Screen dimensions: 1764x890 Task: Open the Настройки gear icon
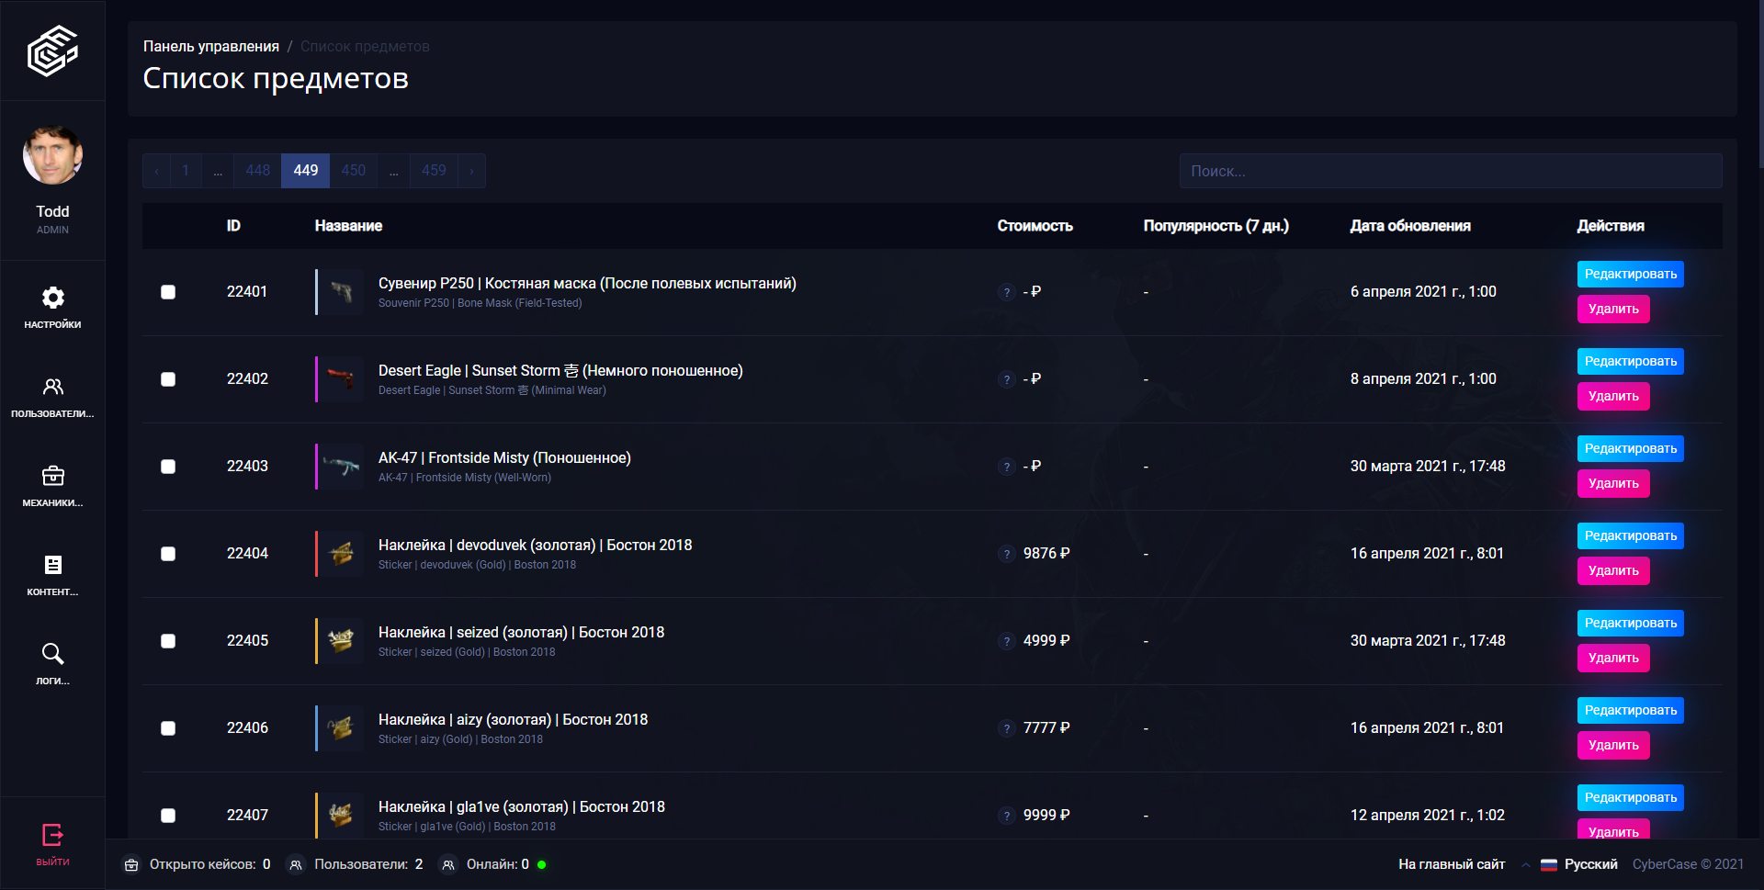point(52,298)
